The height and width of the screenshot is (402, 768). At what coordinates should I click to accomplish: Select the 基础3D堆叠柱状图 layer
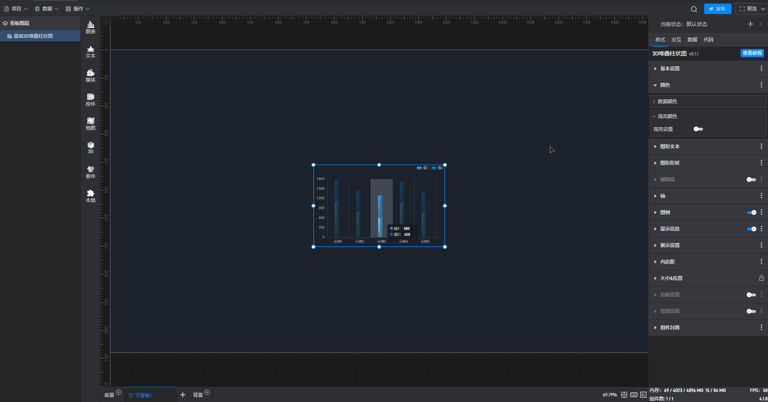click(x=33, y=36)
